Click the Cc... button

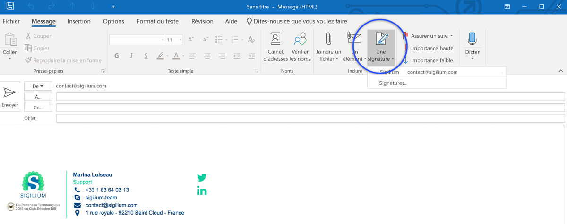(x=38, y=108)
